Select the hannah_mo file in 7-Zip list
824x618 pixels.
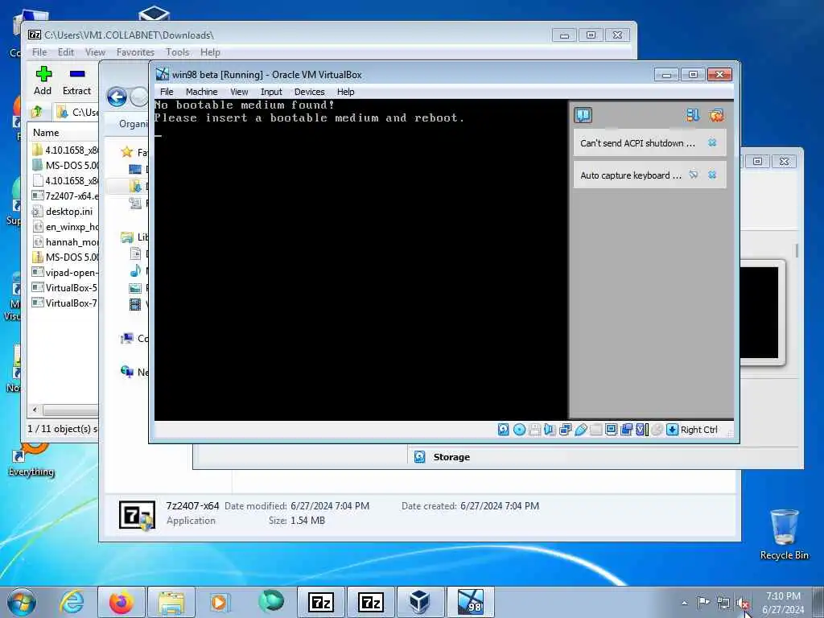pyautogui.click(x=64, y=241)
